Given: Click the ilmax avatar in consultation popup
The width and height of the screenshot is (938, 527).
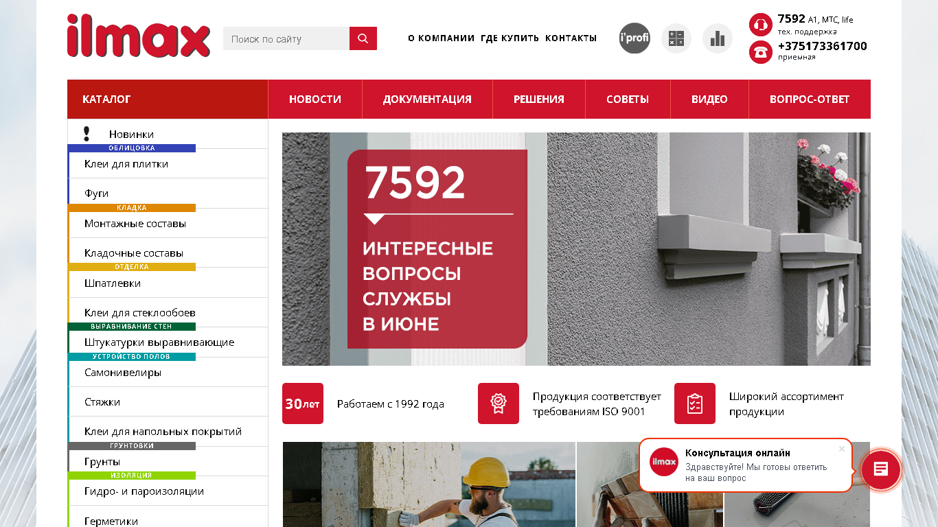Looking at the screenshot, I should (x=665, y=461).
